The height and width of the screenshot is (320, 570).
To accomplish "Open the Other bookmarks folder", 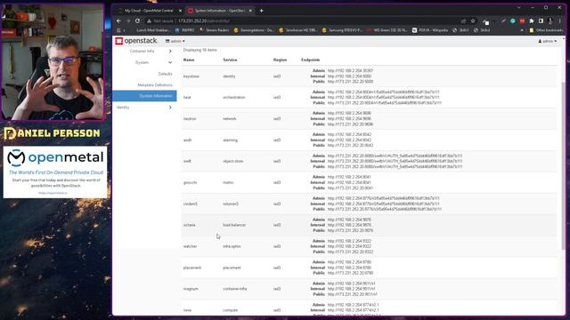I will pyautogui.click(x=546, y=30).
